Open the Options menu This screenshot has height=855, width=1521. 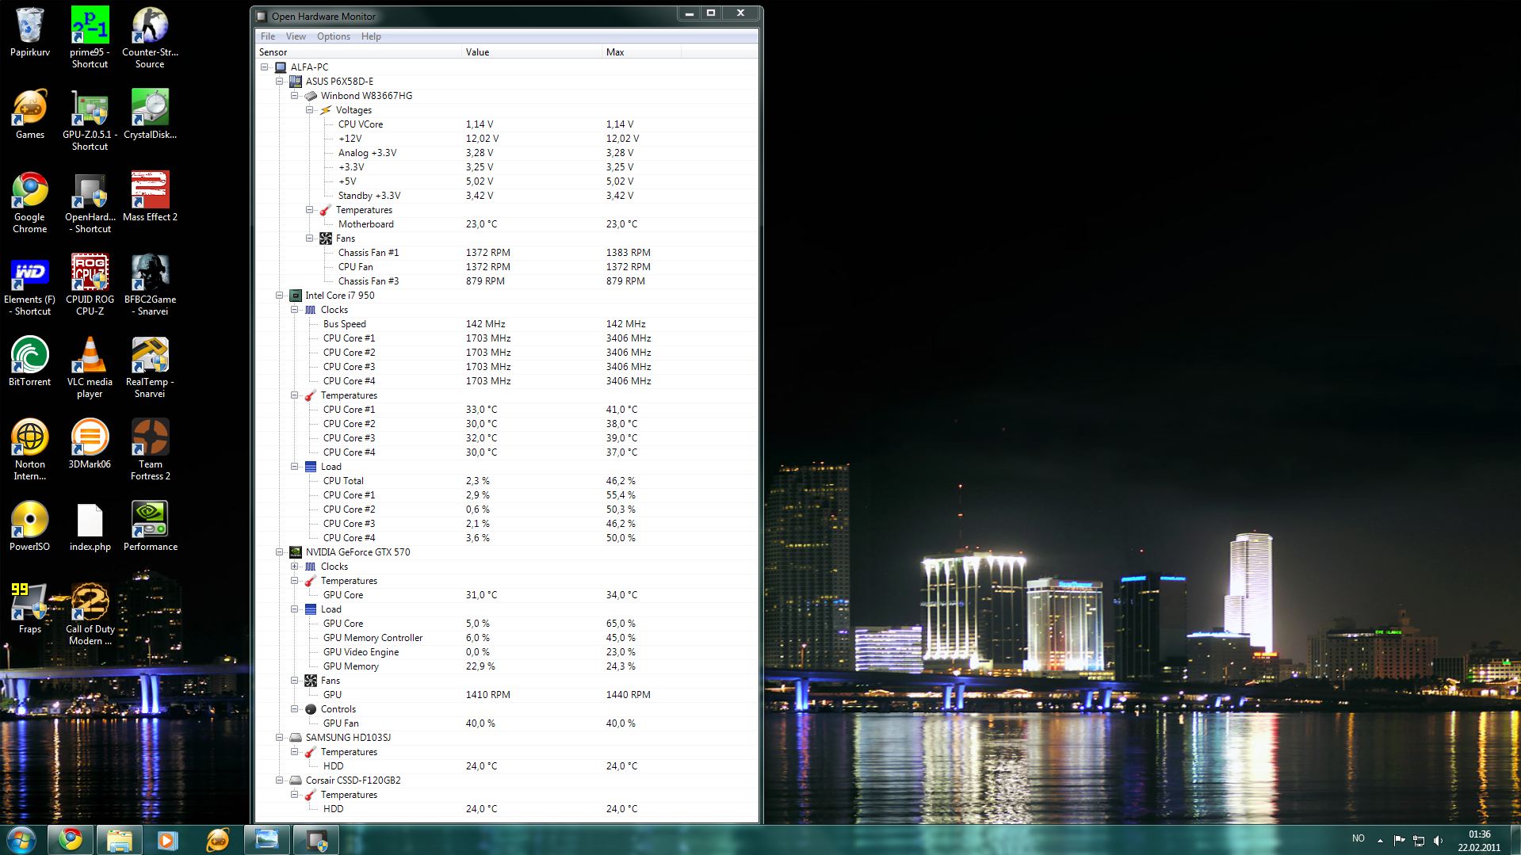point(334,36)
